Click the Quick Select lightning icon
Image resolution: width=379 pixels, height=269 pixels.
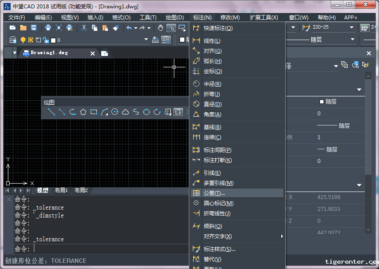click(365, 65)
